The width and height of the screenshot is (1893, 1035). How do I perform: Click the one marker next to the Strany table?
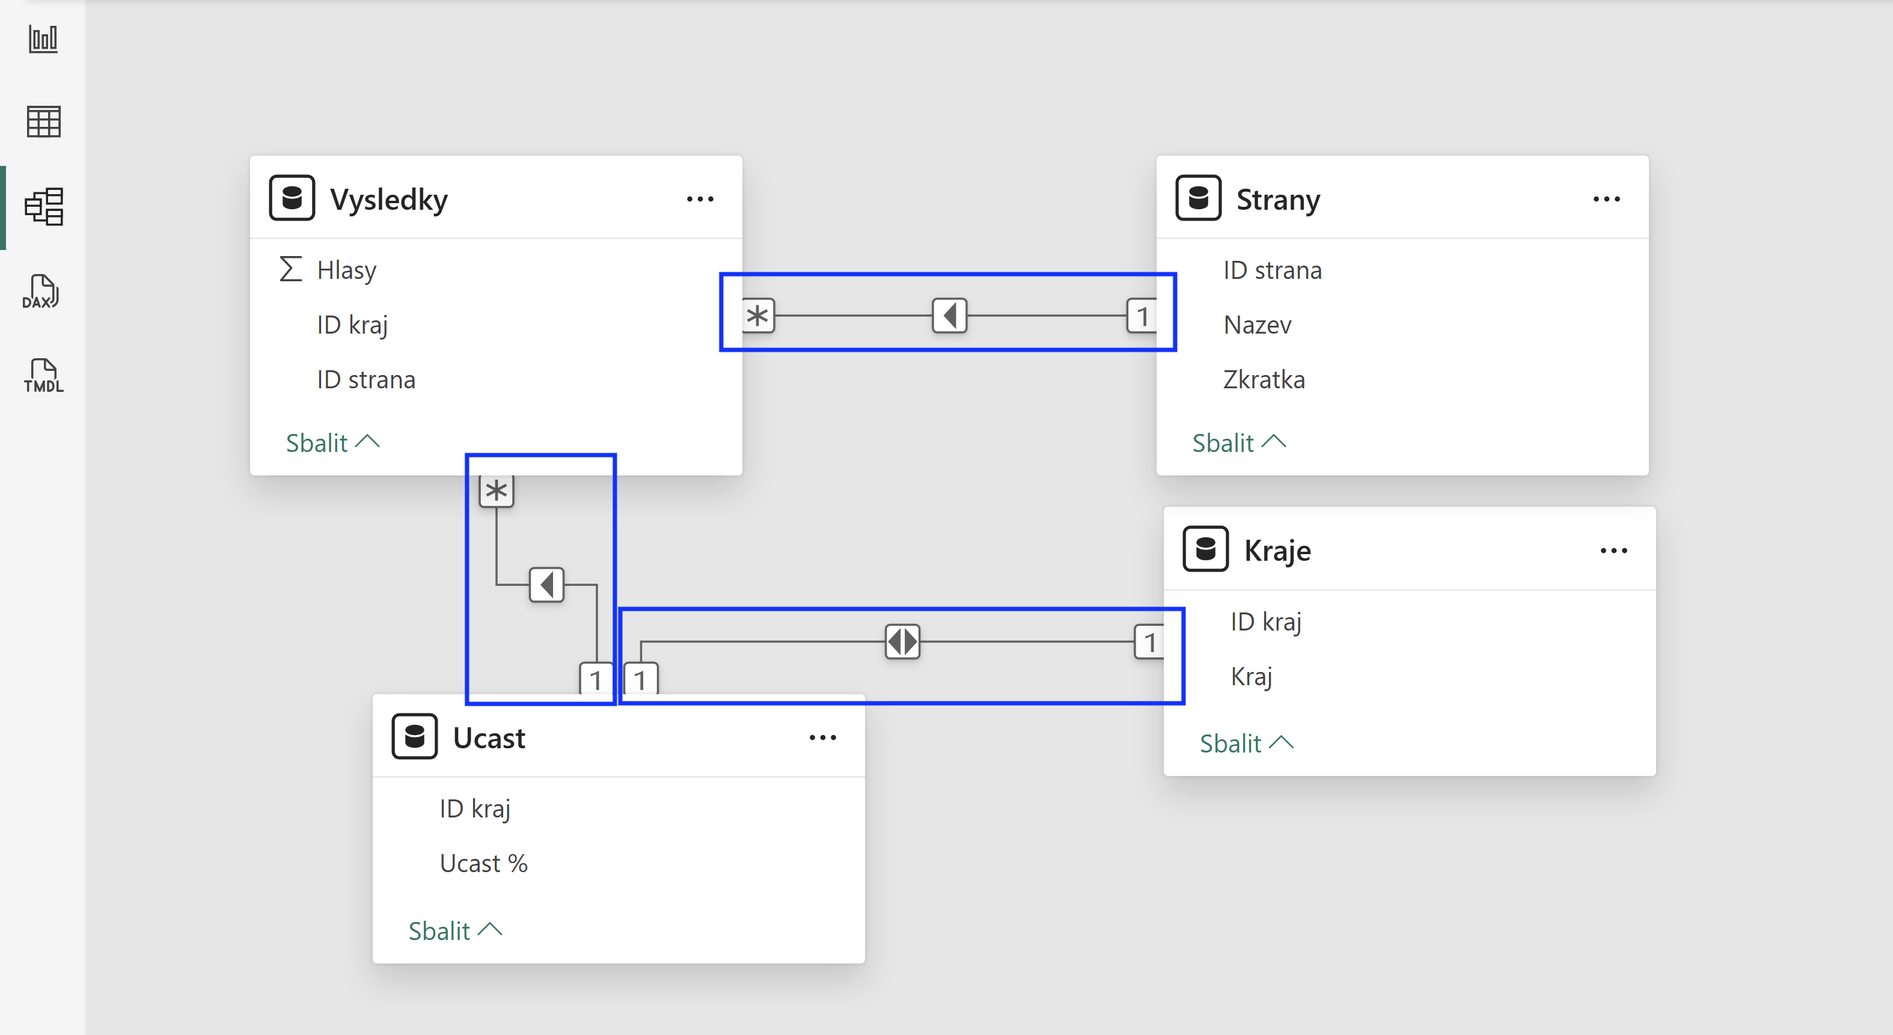[1142, 316]
